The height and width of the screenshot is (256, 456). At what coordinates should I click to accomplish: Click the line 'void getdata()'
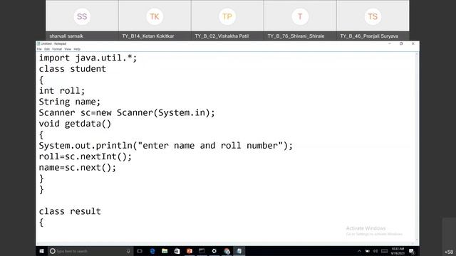click(75, 124)
